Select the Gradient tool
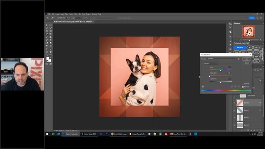The height and width of the screenshot is (149, 265). (x=47, y=43)
